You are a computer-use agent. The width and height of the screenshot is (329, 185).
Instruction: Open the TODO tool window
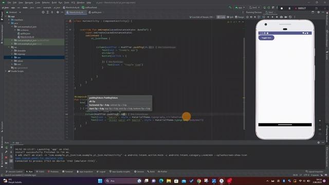point(40,172)
